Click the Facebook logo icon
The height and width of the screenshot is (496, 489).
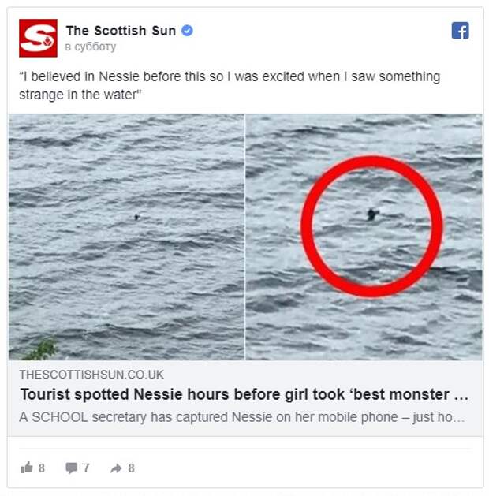461,31
